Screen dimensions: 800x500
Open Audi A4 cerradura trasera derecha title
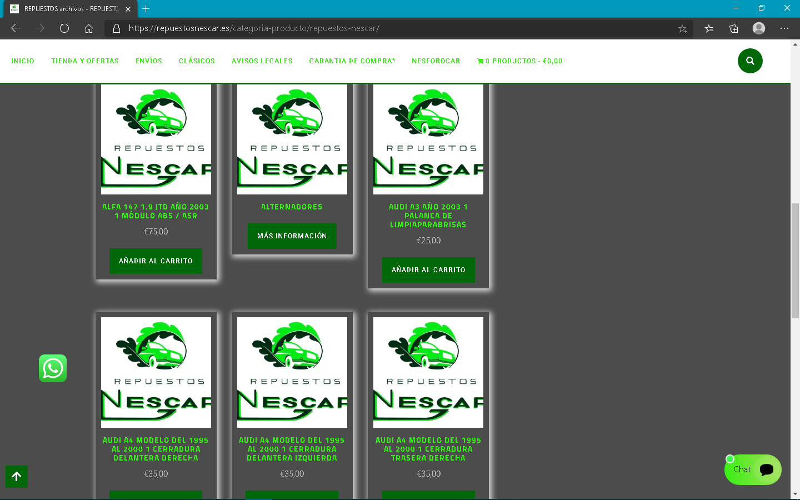pos(428,449)
